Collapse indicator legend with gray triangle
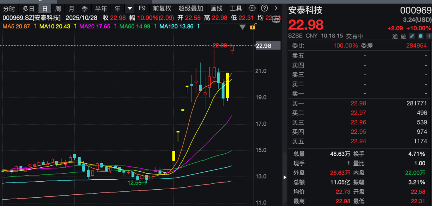 click(242, 27)
